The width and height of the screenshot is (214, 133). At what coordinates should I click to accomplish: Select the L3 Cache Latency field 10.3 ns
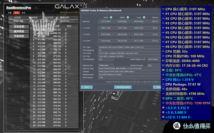(x=154, y=41)
